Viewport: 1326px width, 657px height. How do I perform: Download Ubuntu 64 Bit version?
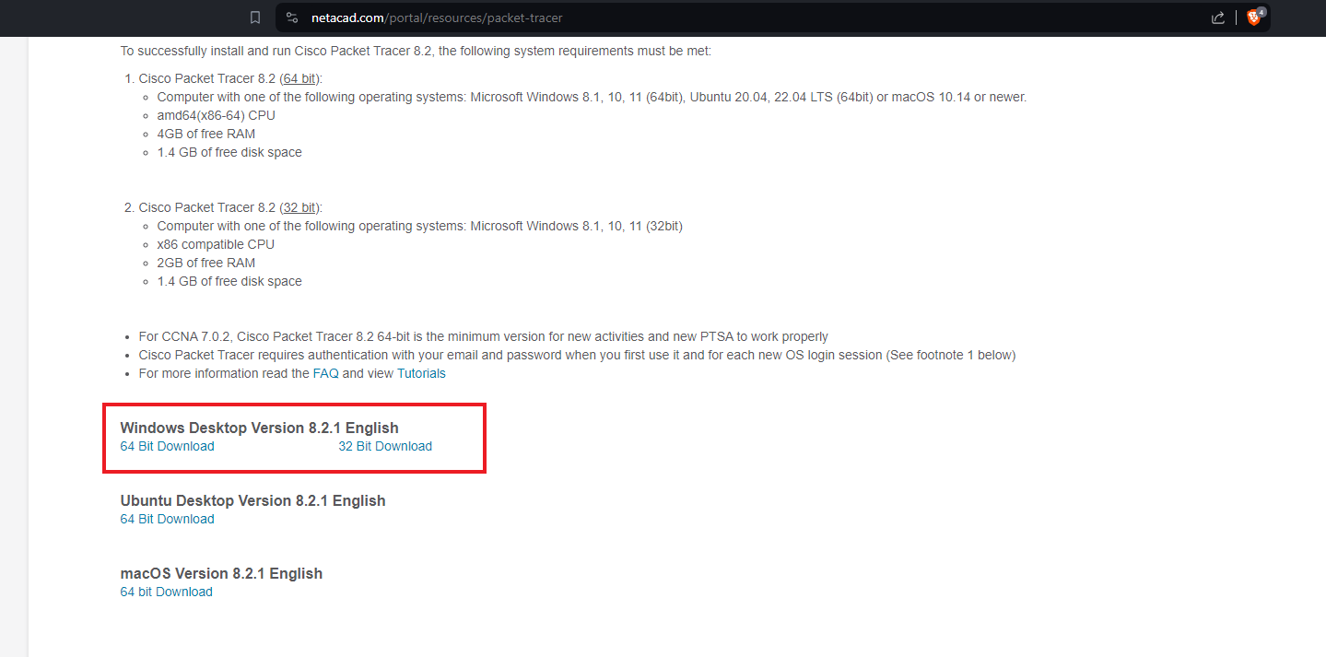coord(167,519)
